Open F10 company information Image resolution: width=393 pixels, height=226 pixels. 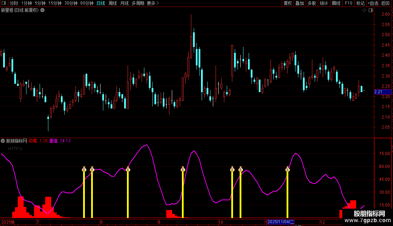[348, 3]
